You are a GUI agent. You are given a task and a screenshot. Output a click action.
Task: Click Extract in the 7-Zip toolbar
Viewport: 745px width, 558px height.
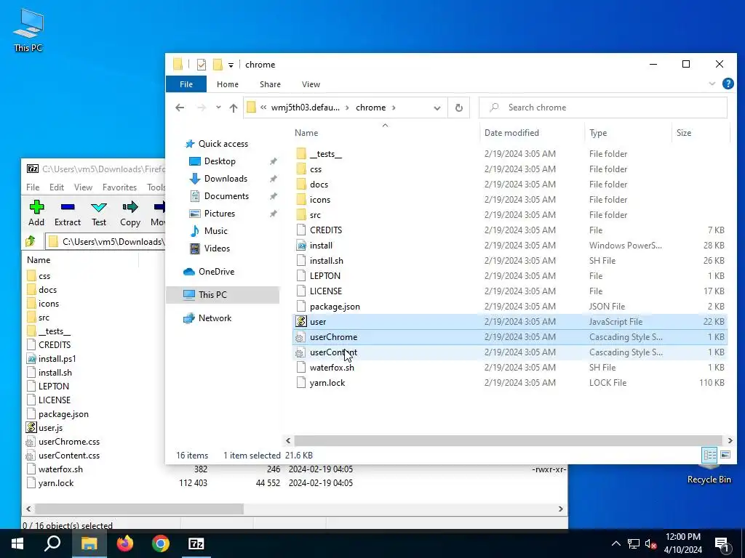pos(68,213)
